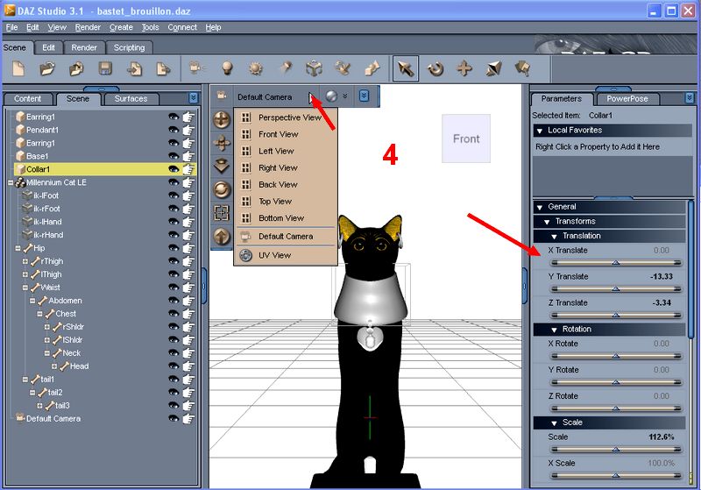
Task: Click the New file icon in toolbar
Action: coord(18,69)
